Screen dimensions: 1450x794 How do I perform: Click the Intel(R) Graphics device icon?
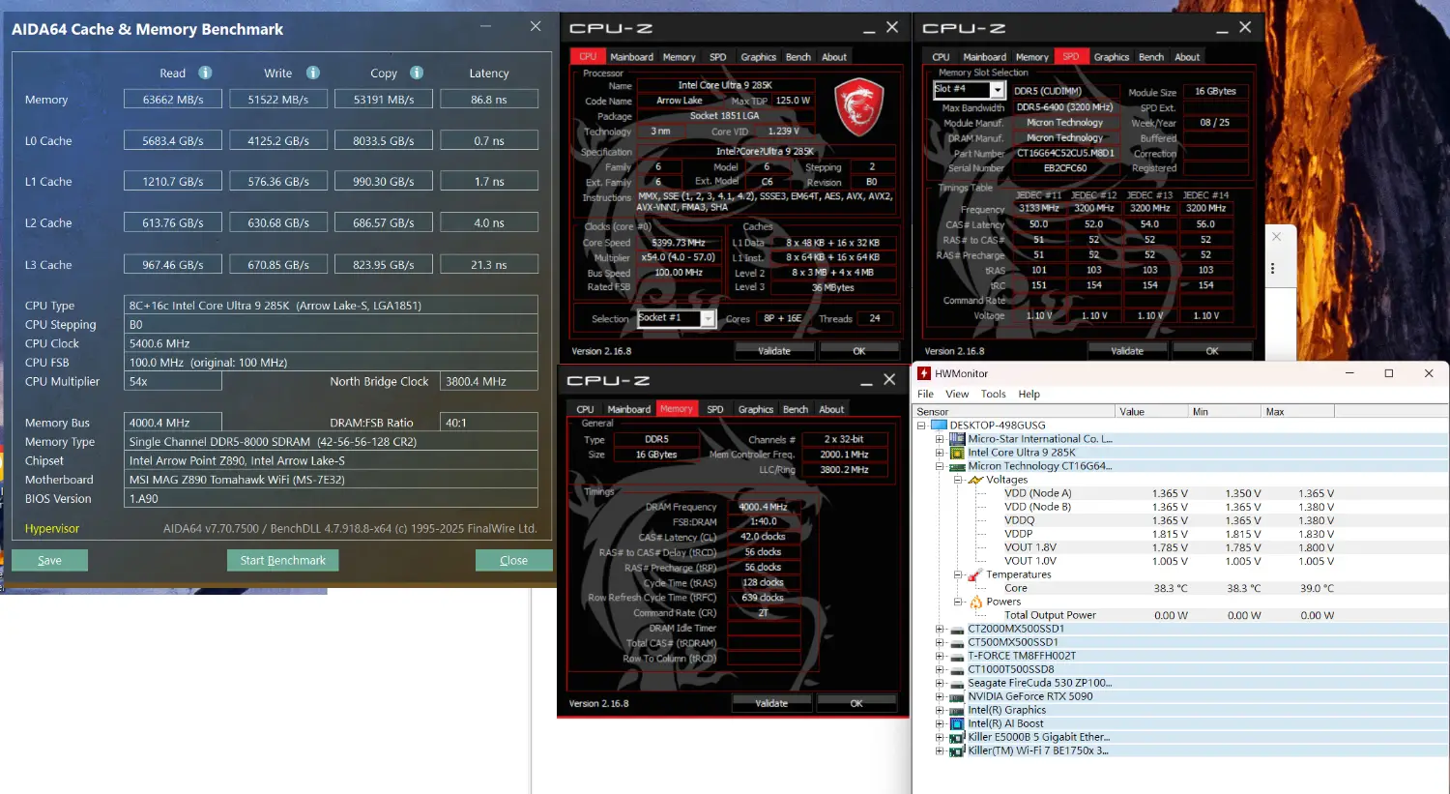pyautogui.click(x=957, y=710)
